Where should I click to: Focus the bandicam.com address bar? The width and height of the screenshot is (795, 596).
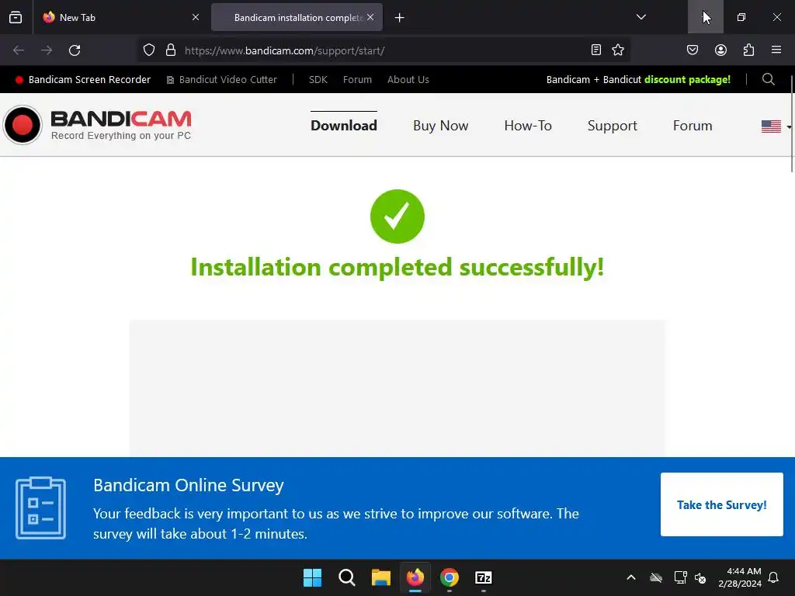coord(384,50)
